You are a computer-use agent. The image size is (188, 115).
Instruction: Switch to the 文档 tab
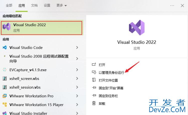pyautogui.click(x=34, y=5)
